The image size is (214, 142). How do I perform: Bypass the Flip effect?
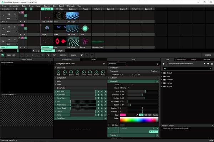coord(98,101)
